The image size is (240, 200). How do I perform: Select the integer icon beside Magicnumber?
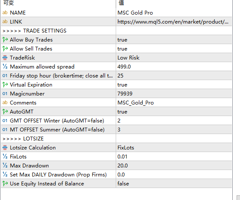pyautogui.click(x=5, y=94)
